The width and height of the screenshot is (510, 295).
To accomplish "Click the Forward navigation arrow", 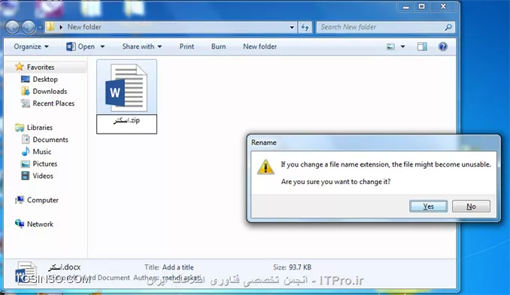I will (29, 27).
